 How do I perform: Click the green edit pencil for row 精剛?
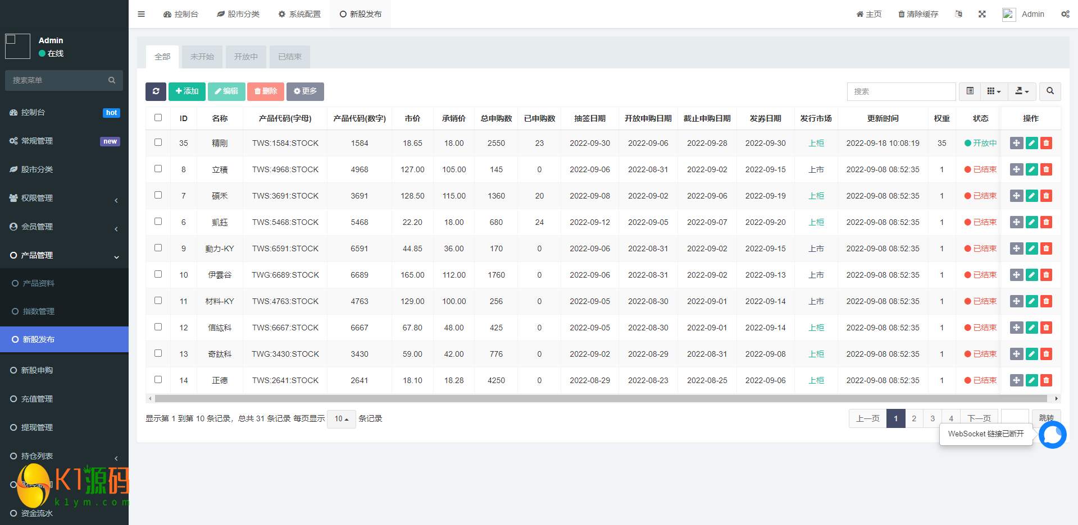[x=1031, y=143]
